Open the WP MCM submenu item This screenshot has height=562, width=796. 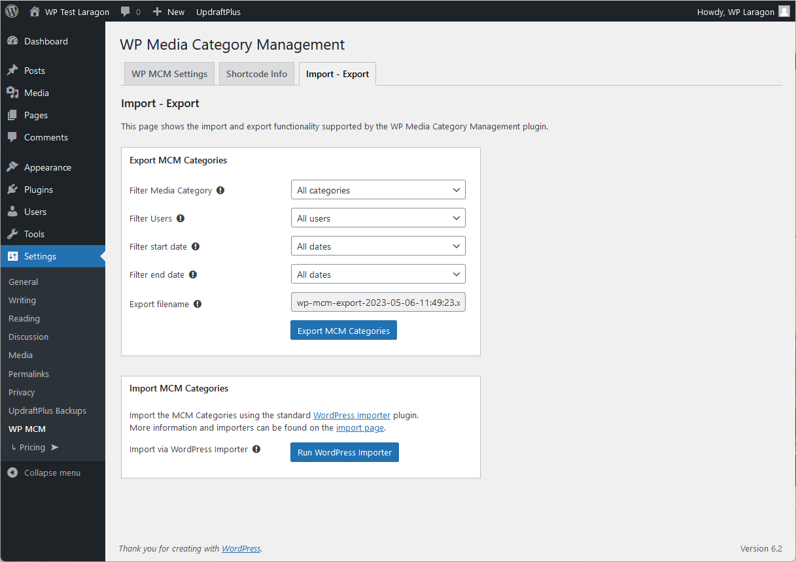27,429
